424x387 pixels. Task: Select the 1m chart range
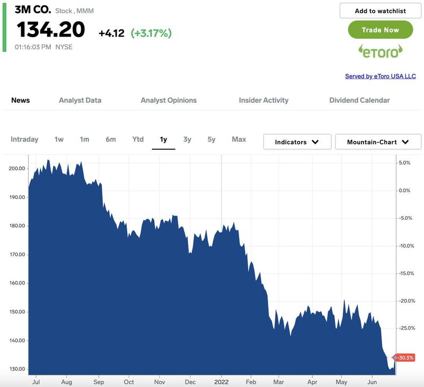pyautogui.click(x=84, y=139)
